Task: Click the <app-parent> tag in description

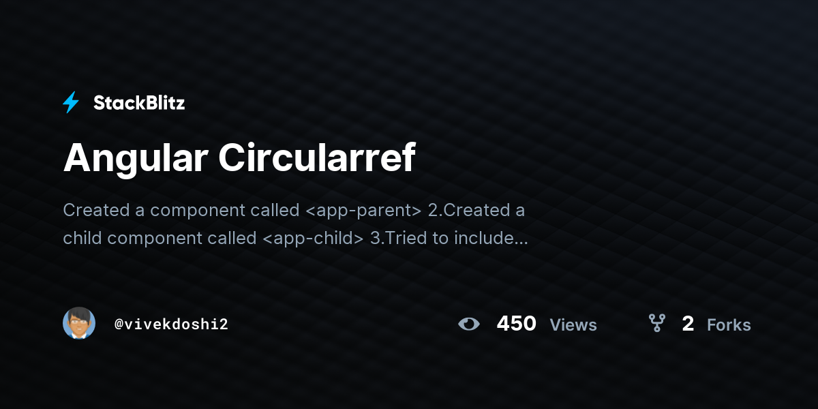Action: (363, 211)
